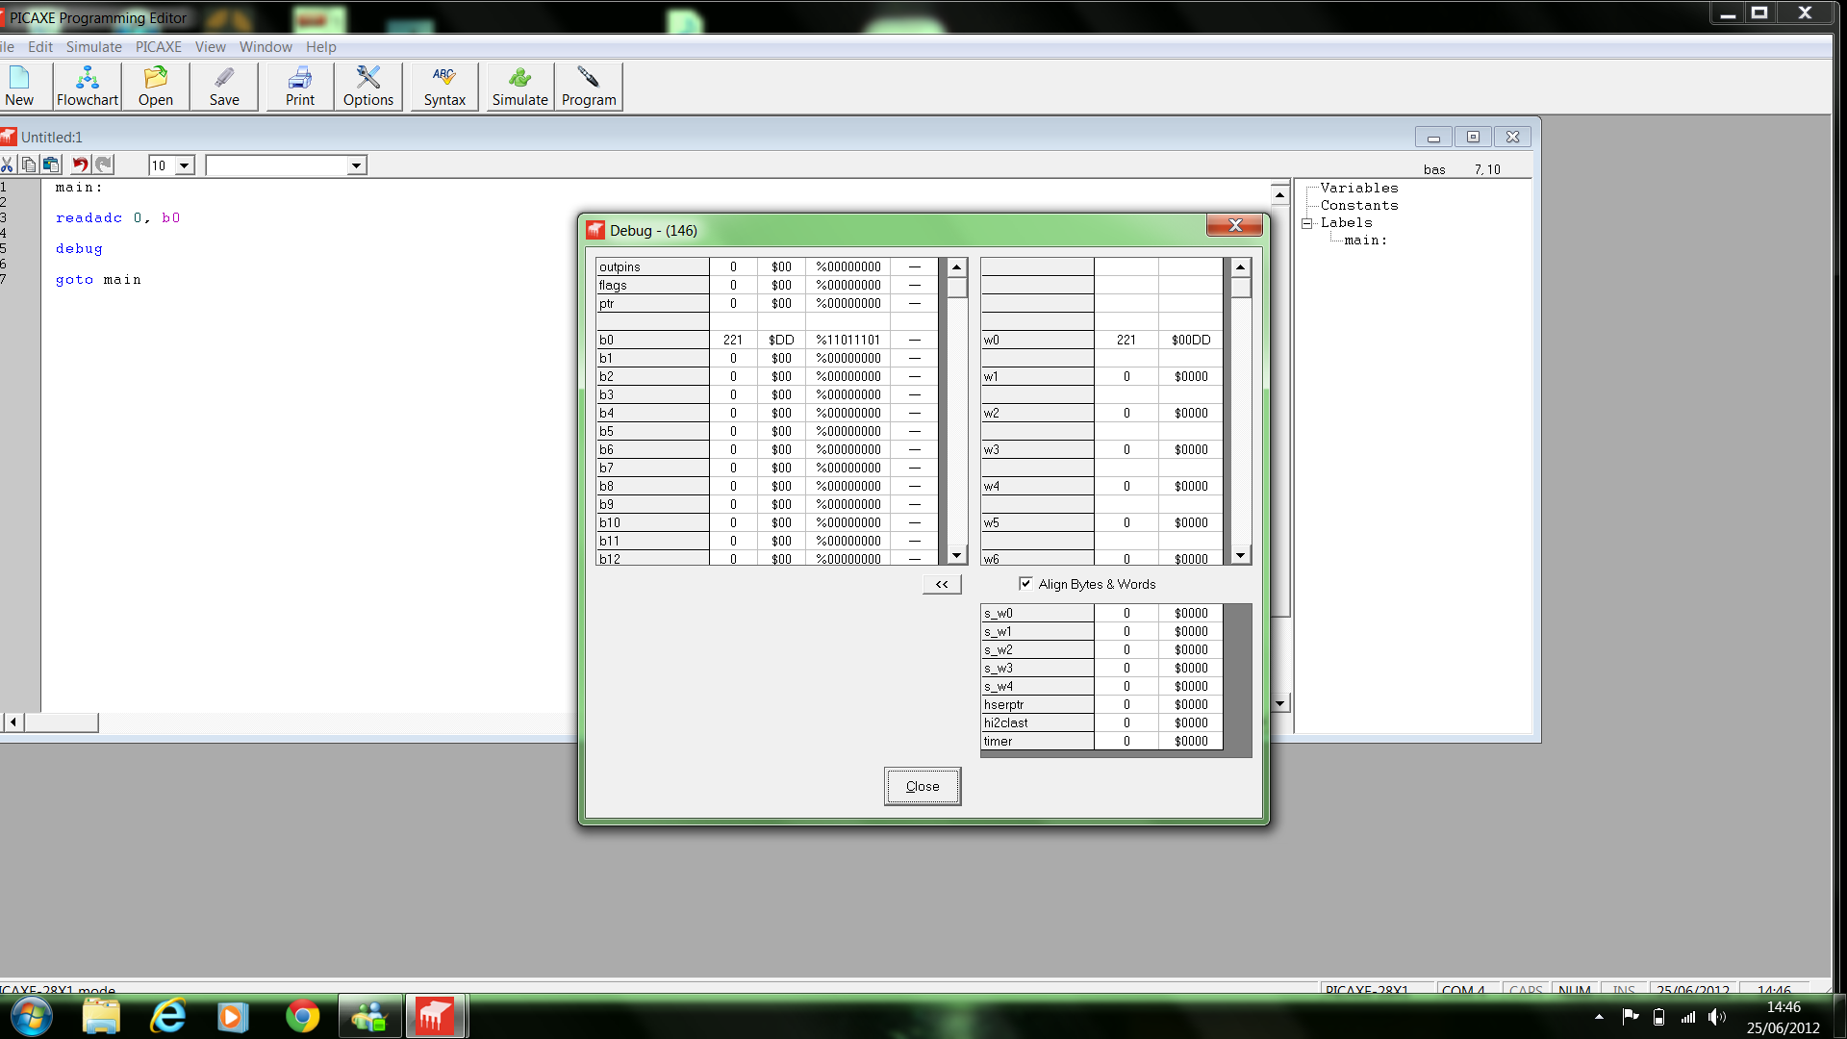This screenshot has height=1039, width=1847.
Task: Click the Open file toolbar icon
Action: pos(156,87)
